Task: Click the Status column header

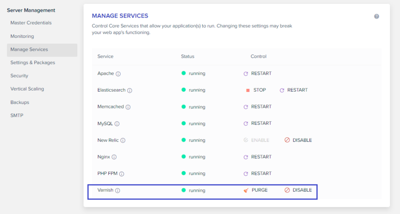Action: pos(187,57)
